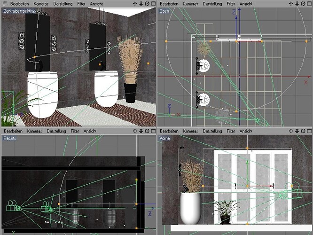Click move-camera icon in Vorne viewport
The image size is (313, 235).
point(291,131)
